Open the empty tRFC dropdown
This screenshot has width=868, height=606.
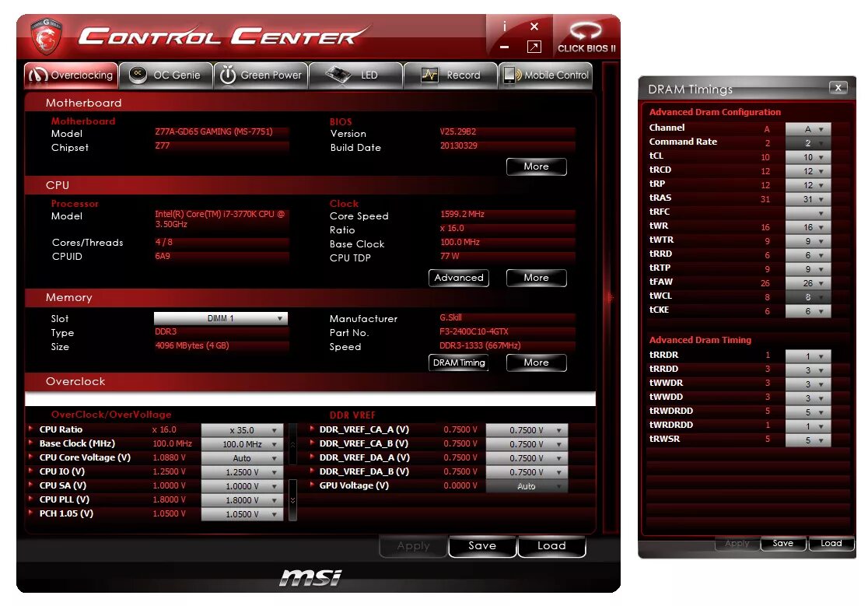tap(808, 213)
